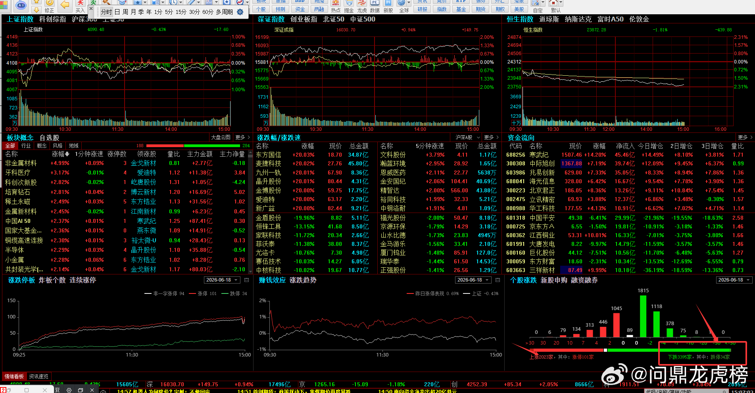This screenshot has width=755, height=393.
Task: Close the period toolbar popup
Action: [x=91, y=8]
